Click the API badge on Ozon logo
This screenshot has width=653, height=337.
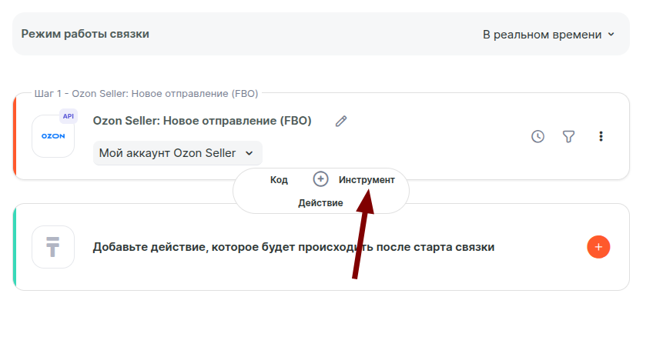point(69,116)
